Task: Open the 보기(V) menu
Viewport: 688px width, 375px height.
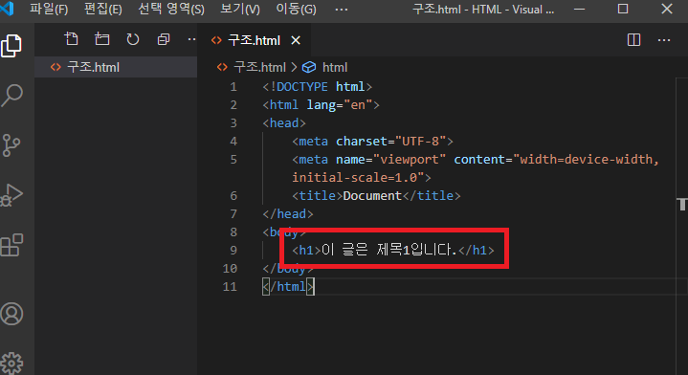Action: coord(240,10)
